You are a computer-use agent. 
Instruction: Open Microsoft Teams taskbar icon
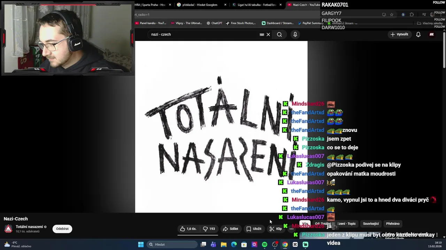[213, 244]
